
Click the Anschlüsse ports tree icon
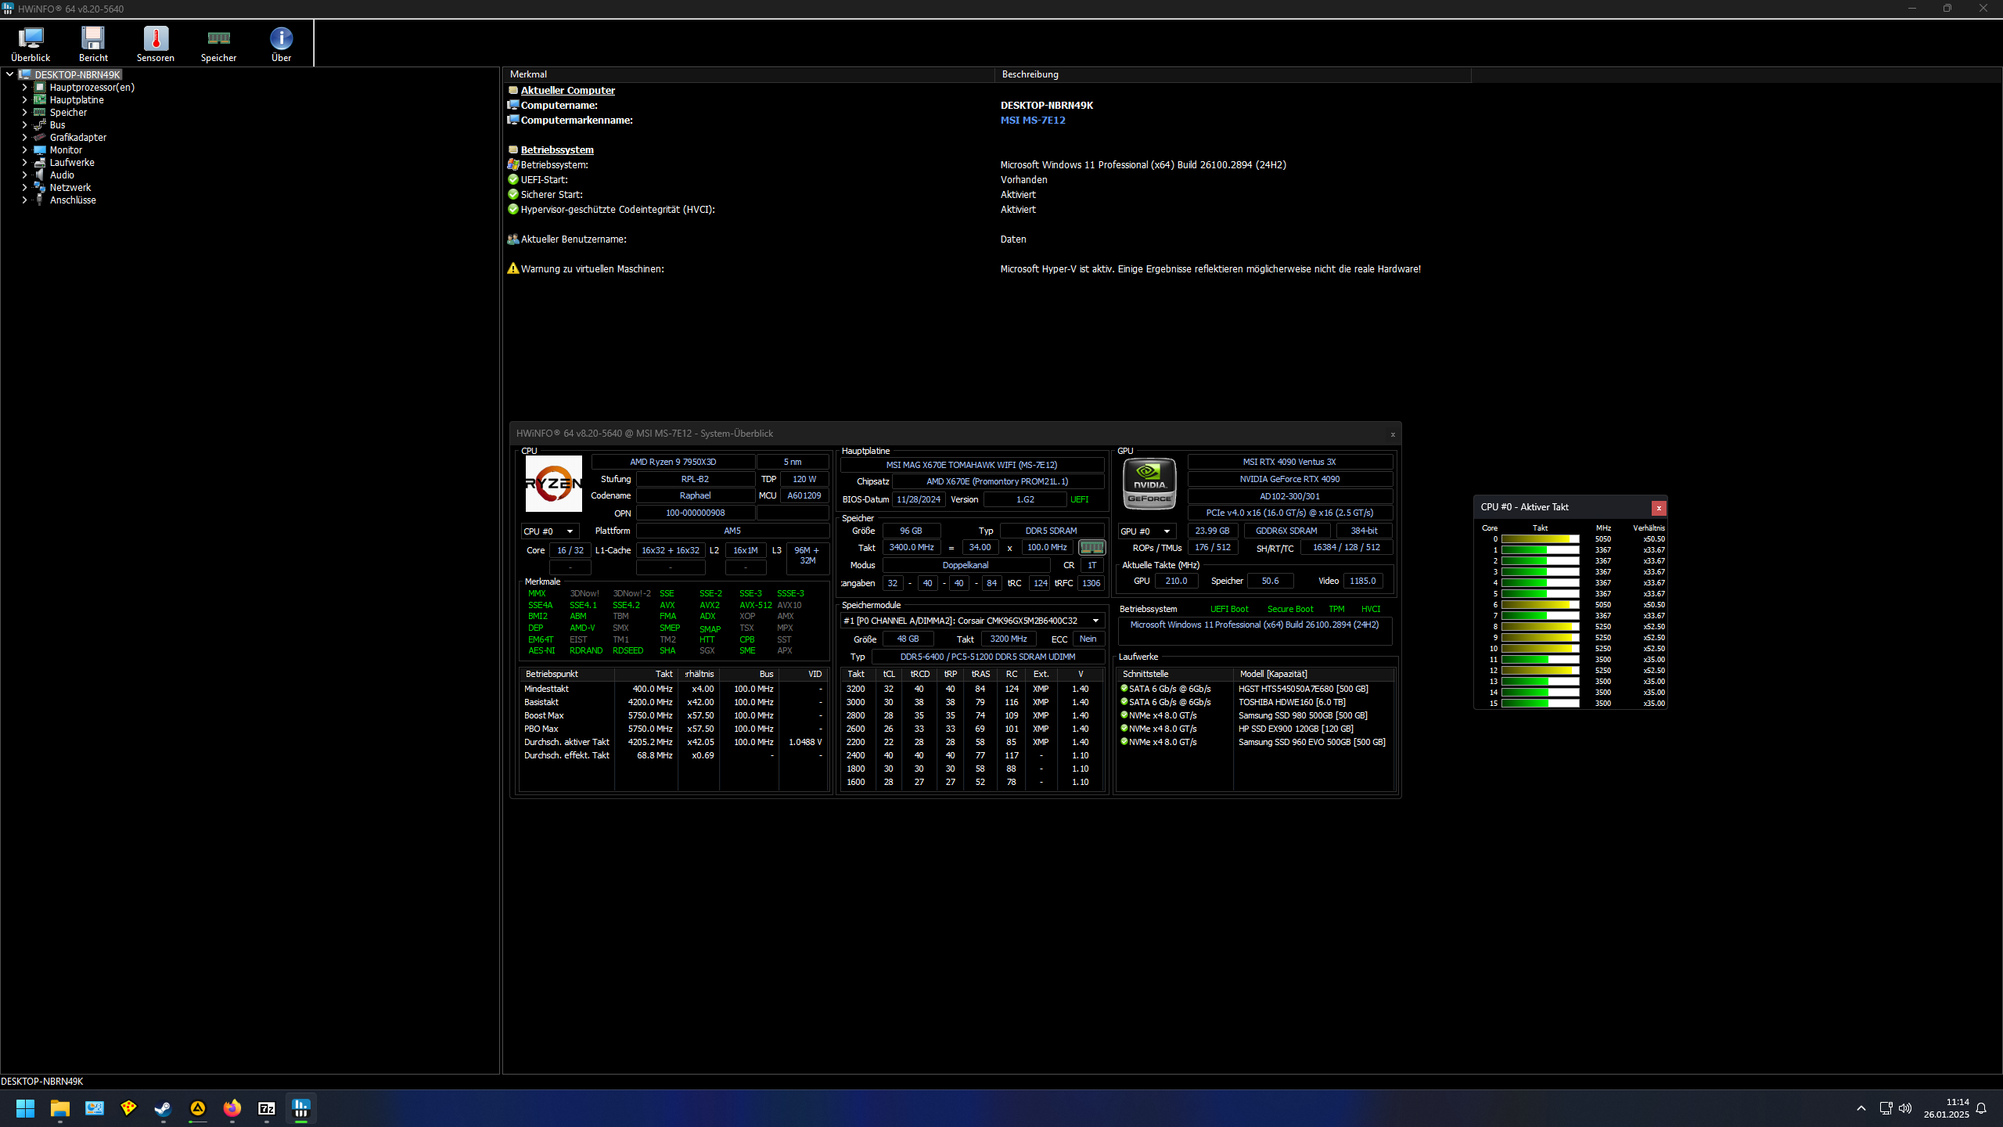click(x=40, y=200)
